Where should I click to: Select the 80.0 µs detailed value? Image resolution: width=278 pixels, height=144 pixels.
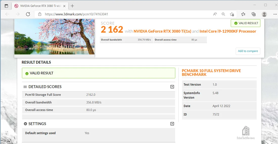(x=91, y=110)
